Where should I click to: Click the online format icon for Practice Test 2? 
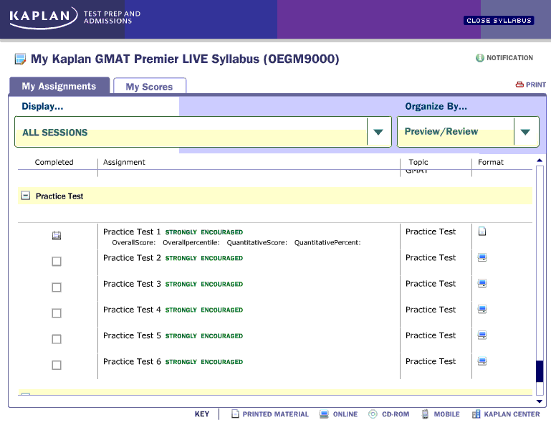(x=482, y=258)
